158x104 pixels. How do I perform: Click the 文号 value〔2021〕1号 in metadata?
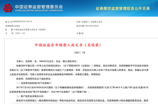pos(20,33)
